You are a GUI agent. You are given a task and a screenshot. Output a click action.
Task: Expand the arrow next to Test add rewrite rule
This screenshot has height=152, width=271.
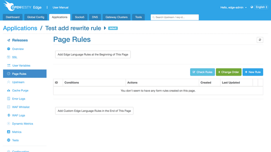click(x=105, y=28)
